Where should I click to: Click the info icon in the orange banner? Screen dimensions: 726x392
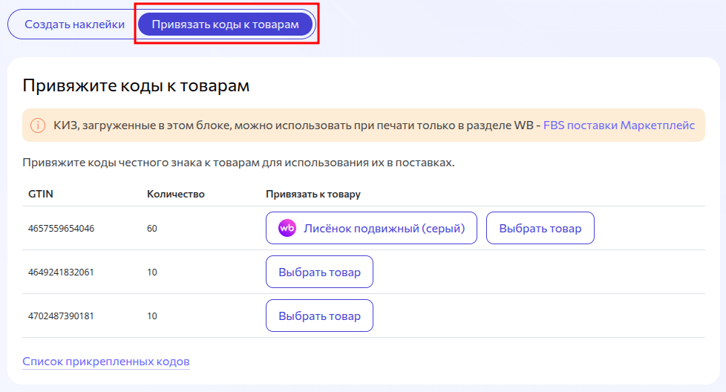37,125
